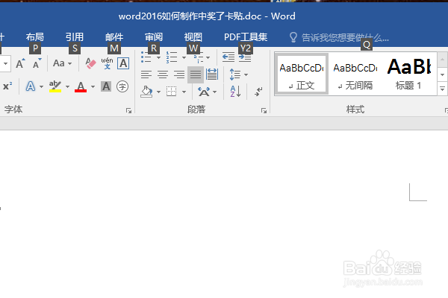Image resolution: width=448 pixels, height=298 pixels.
Task: Toggle superscript formatting
Action: click(x=7, y=86)
